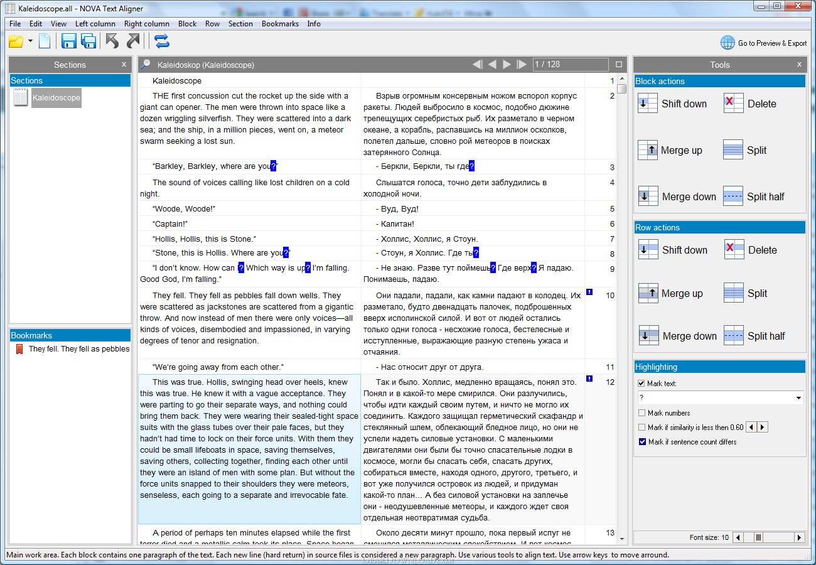Click the warning mark icon on row 12
The width and height of the screenshot is (816, 565).
coord(589,379)
